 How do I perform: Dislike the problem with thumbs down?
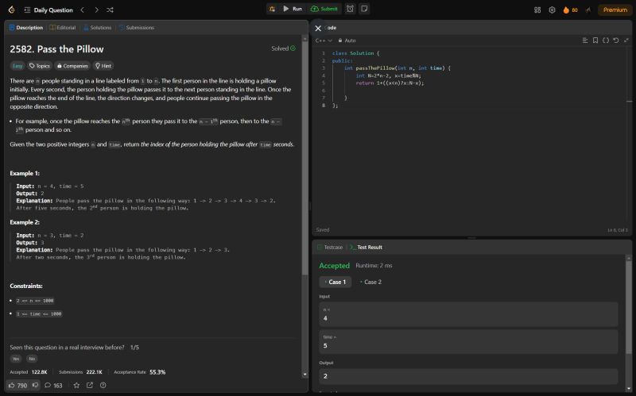pos(35,385)
